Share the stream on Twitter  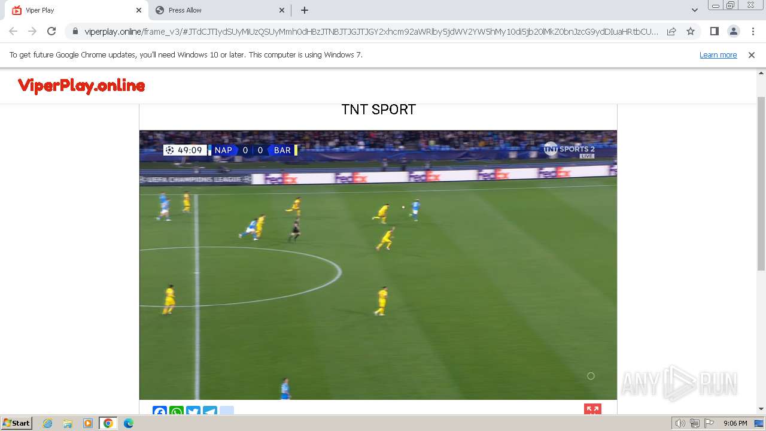pyautogui.click(x=193, y=411)
